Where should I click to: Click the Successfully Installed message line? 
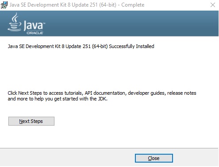[81, 46]
